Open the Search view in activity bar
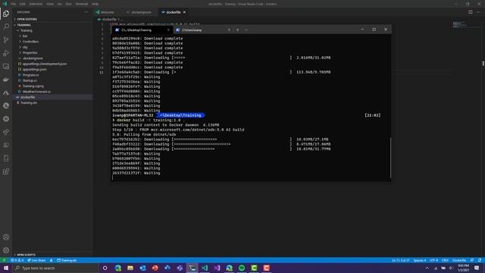Image resolution: width=485 pixels, height=273 pixels. coord(6,27)
